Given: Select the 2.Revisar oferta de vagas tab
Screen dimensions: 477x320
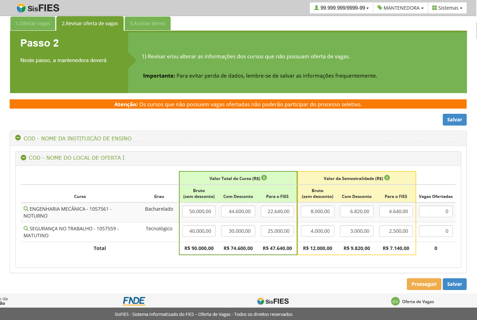Looking at the screenshot, I should pyautogui.click(x=90, y=23).
